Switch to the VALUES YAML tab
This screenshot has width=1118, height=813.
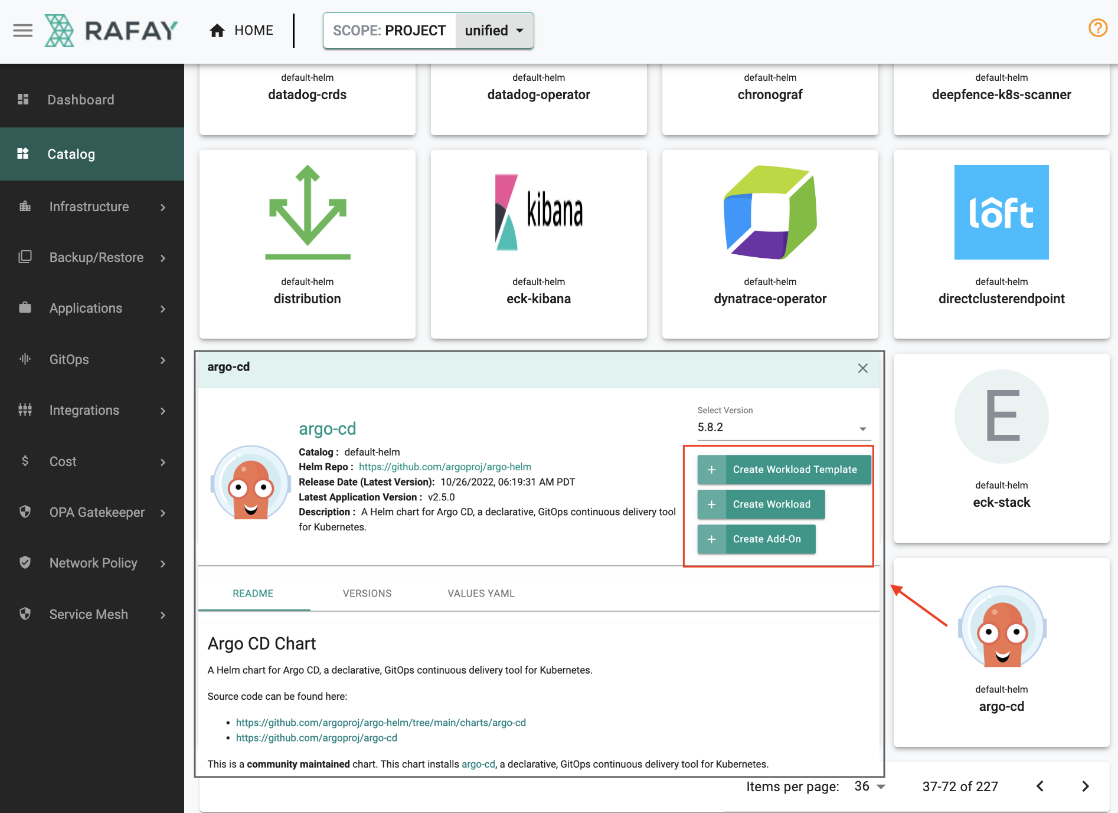[x=481, y=594]
